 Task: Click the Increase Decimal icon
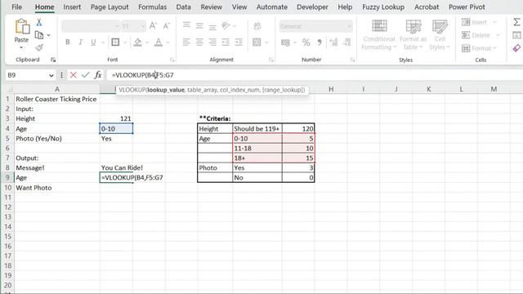333,42
